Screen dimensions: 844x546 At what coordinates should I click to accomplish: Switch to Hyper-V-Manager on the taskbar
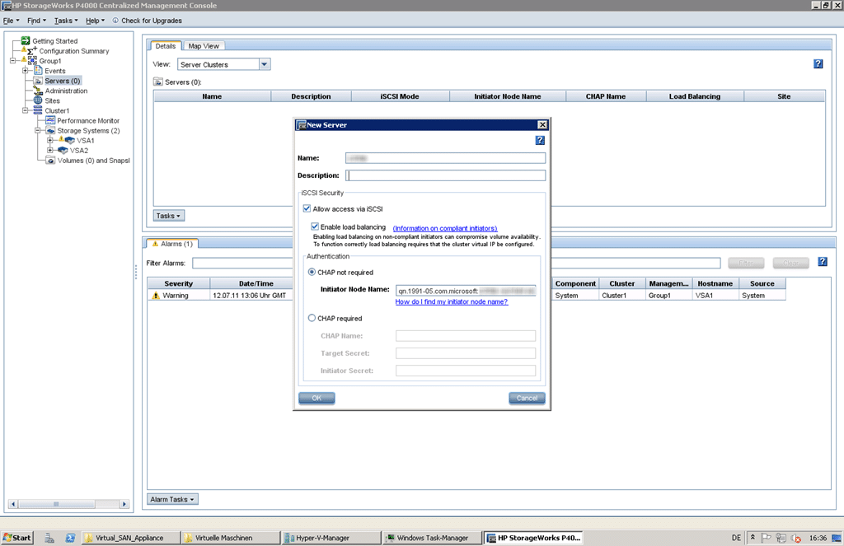pyautogui.click(x=330, y=538)
